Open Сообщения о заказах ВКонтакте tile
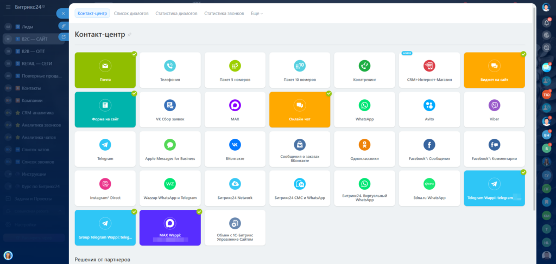Screen dimensions: 556x264 tap(300, 149)
